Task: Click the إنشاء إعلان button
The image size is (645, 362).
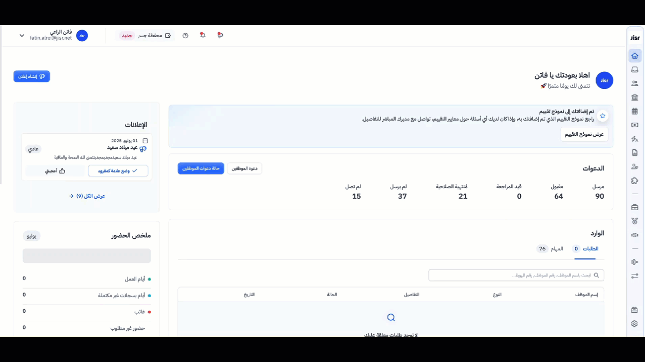Action: (32, 76)
